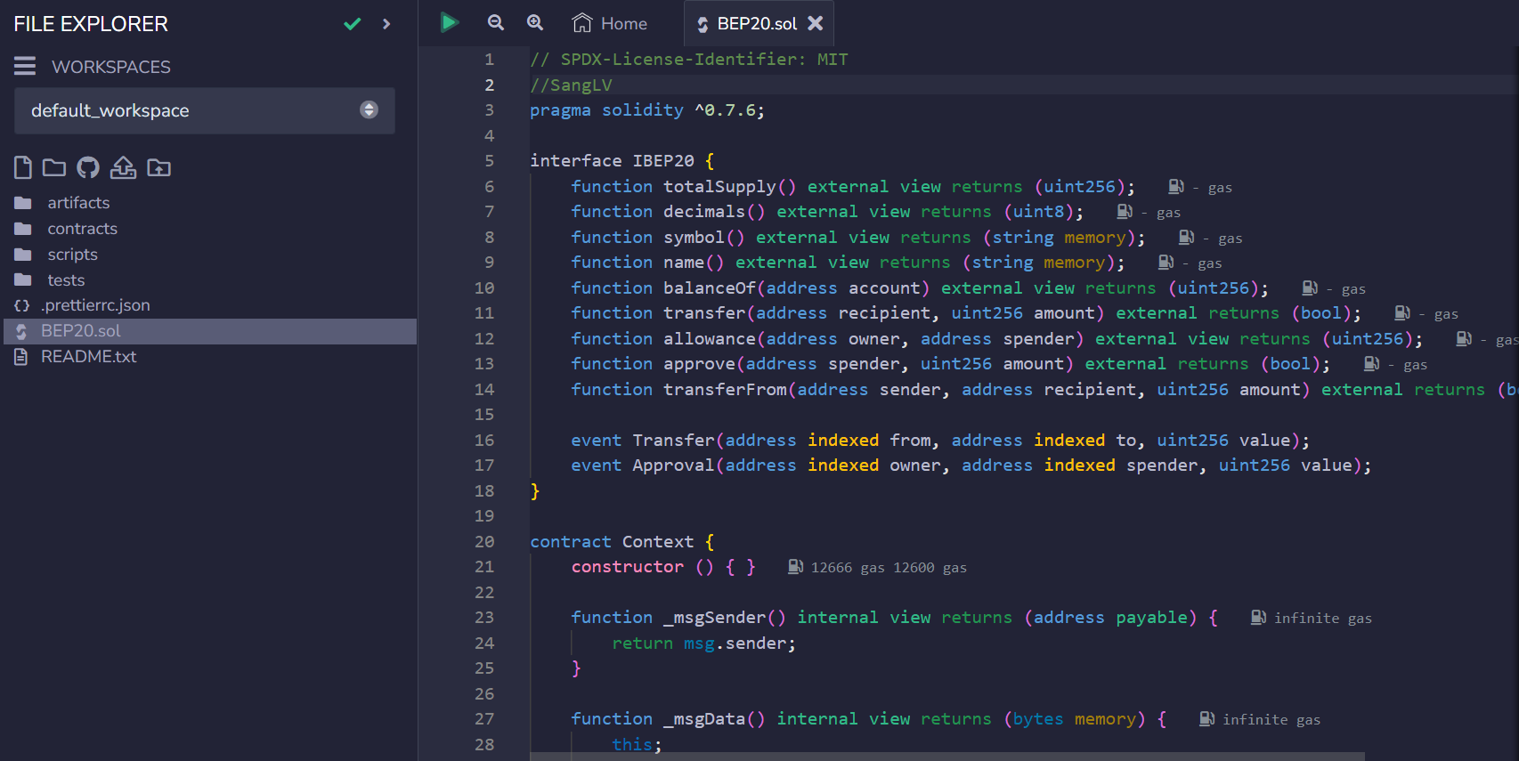Create a new folder
Image resolution: width=1519 pixels, height=761 pixels.
(x=54, y=167)
